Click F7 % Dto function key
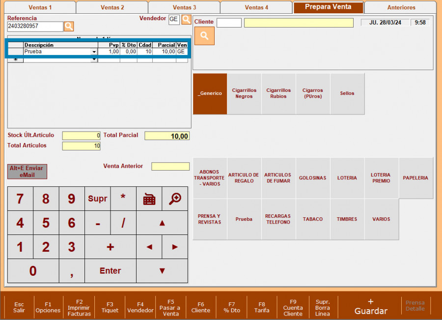 coord(231,307)
